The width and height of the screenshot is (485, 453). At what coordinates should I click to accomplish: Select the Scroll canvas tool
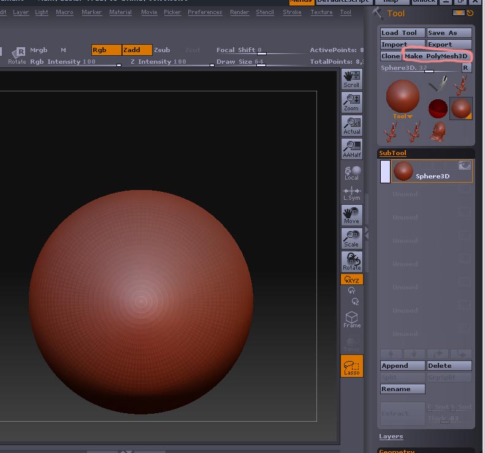click(352, 80)
